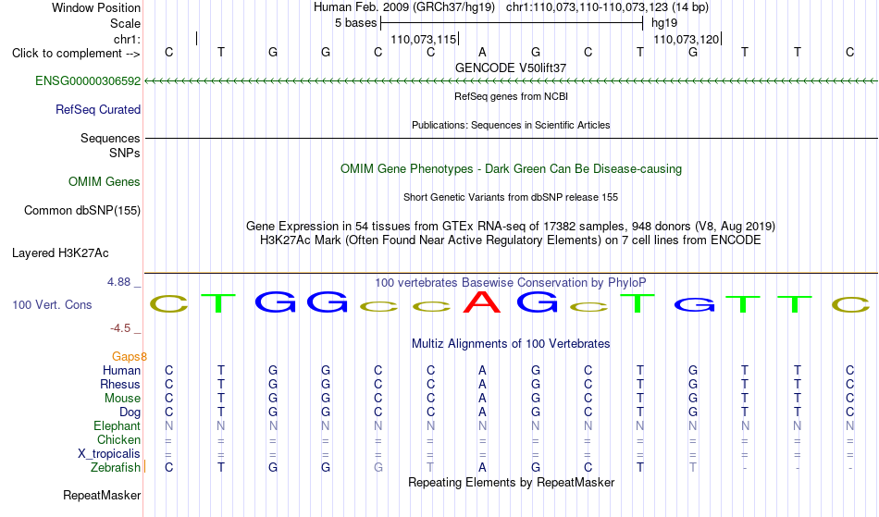Image resolution: width=879 pixels, height=517 pixels.
Task: Click the hg19 assembly label beside scale
Action: tap(664, 23)
